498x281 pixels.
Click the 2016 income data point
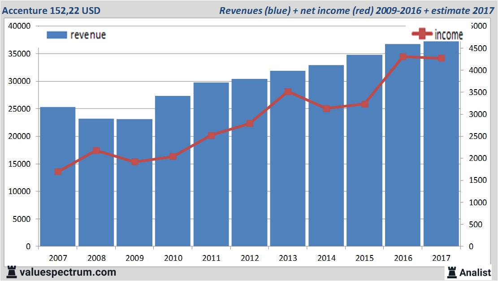click(403, 57)
